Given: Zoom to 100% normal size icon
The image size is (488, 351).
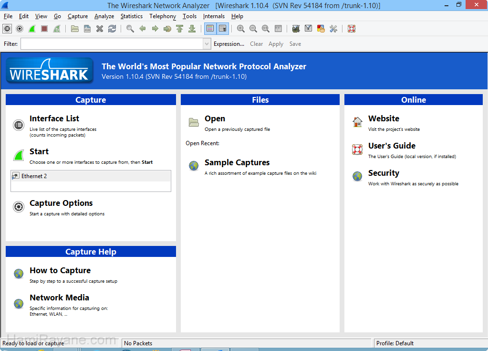Looking at the screenshot, I should tap(266, 29).
